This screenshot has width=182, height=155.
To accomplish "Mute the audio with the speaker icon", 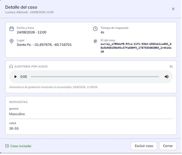I will (x=166, y=77).
